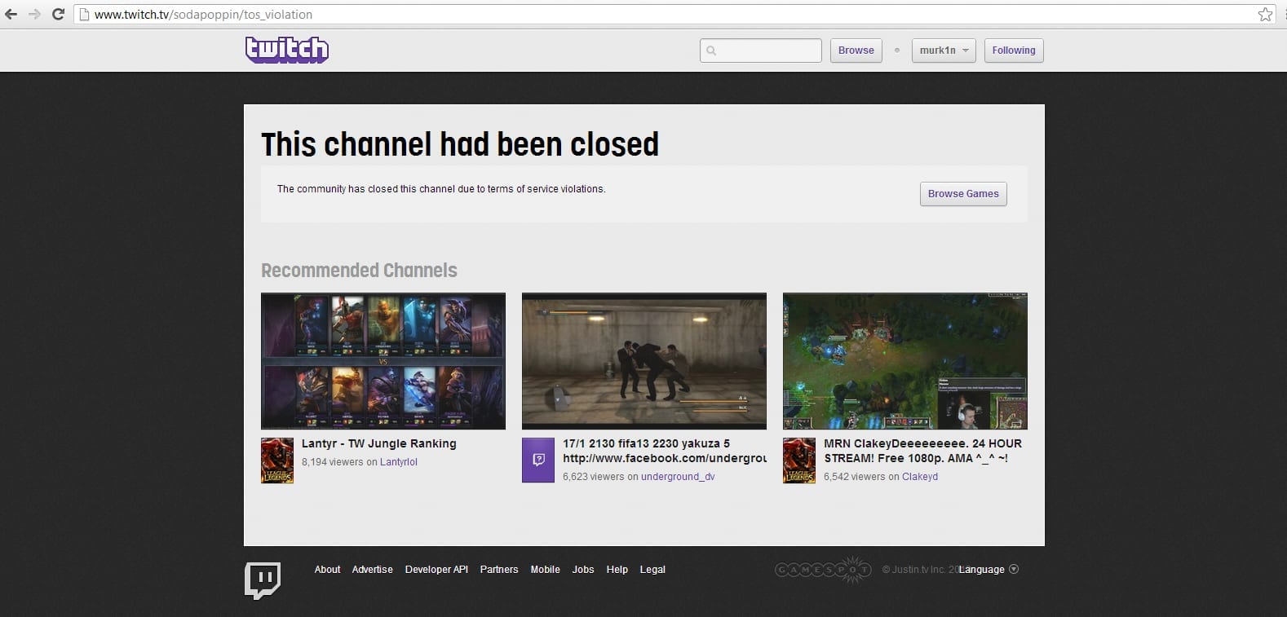Viewport: 1287px width, 617px height.
Task: Open the Clakeyd channel link
Action: [920, 477]
